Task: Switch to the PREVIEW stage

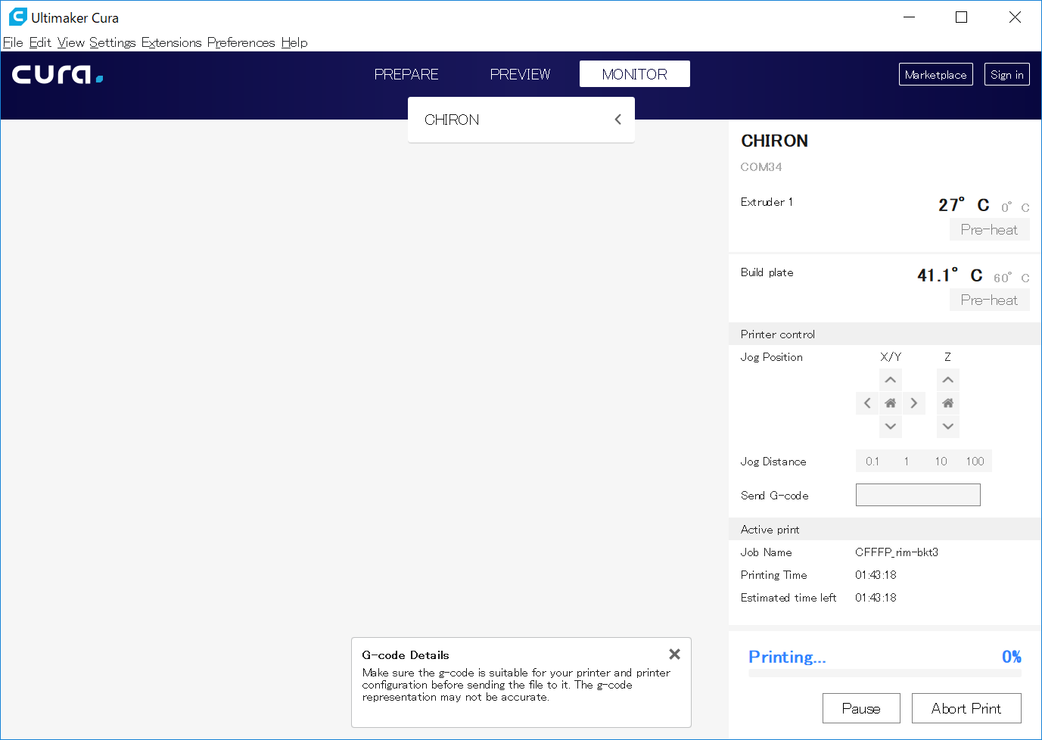Action: click(521, 74)
